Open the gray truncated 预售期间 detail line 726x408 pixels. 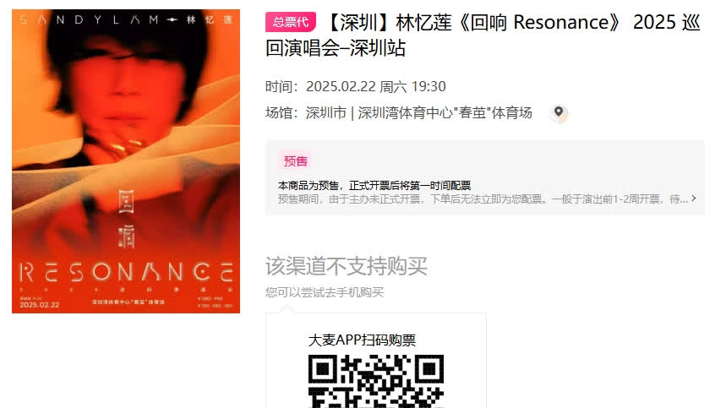(483, 199)
